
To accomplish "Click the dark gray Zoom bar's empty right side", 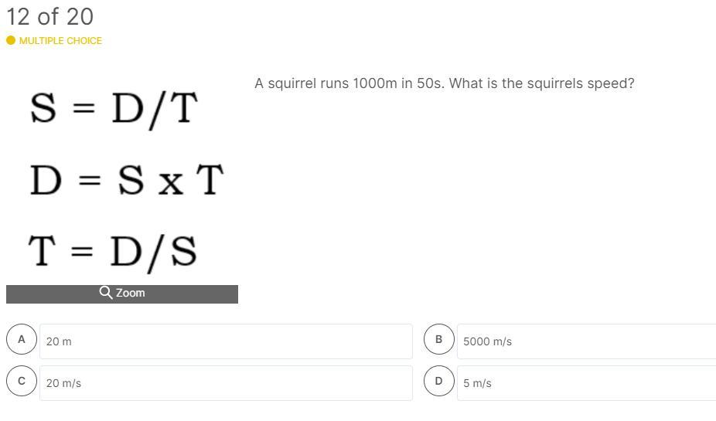I will pyautogui.click(x=201, y=294).
